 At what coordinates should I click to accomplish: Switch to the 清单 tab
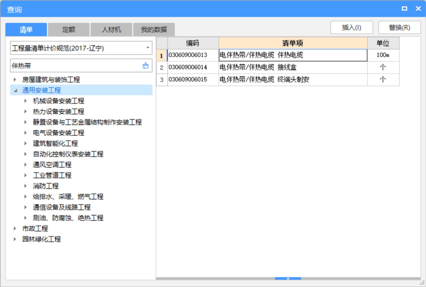tap(26, 29)
